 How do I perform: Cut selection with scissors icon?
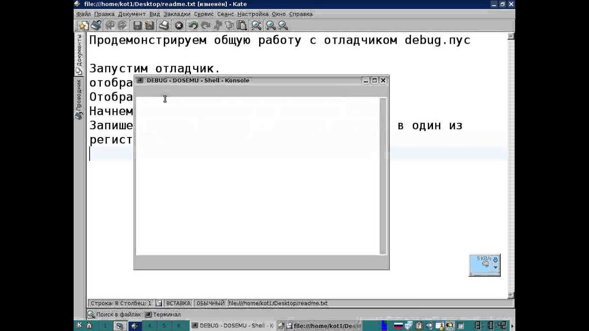pos(218,26)
